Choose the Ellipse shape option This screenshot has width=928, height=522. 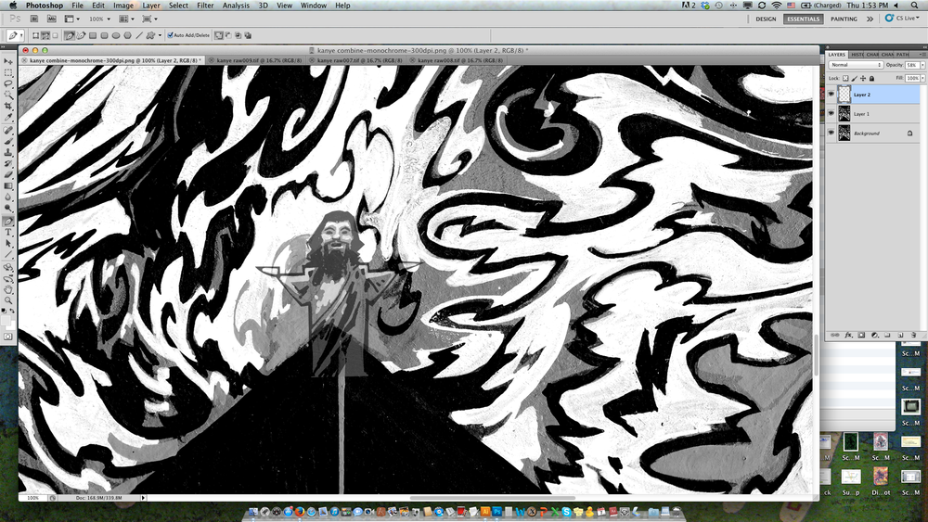116,35
